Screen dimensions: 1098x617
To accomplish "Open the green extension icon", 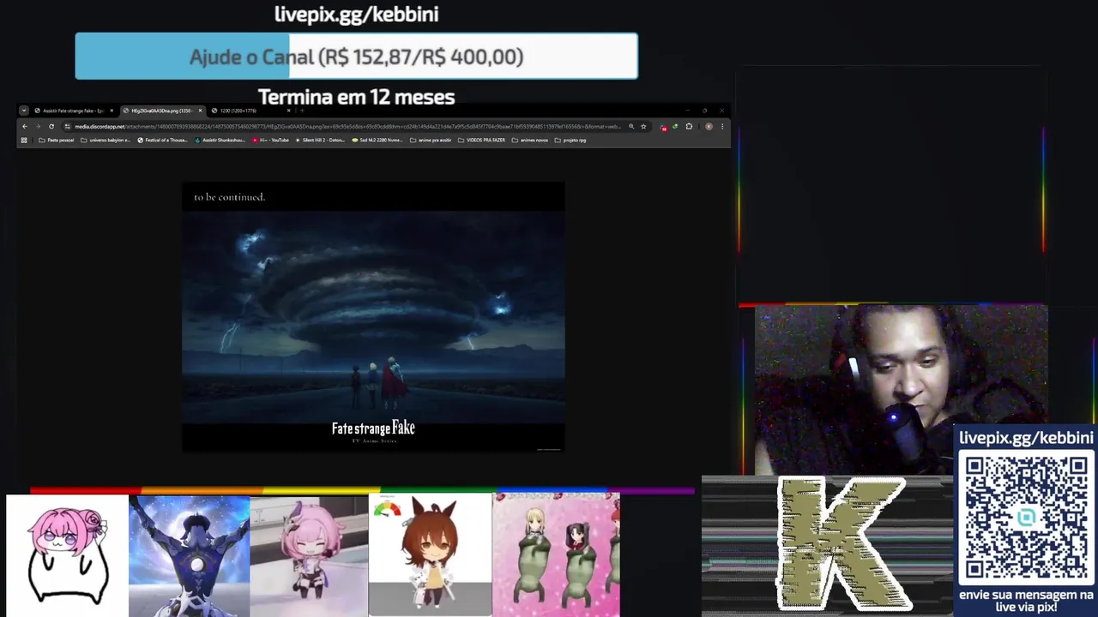I will [675, 126].
